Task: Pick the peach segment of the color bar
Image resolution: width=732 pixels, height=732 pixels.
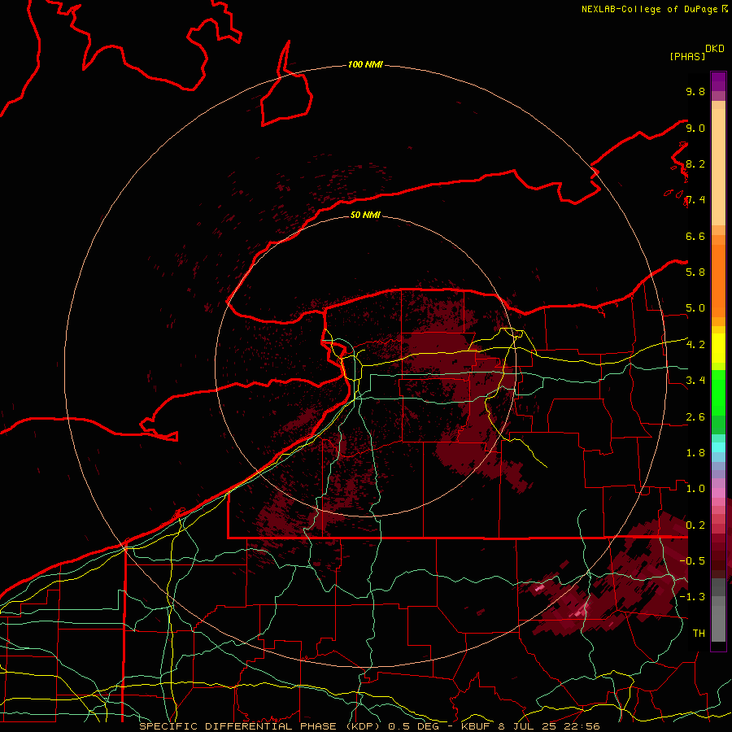Action: (718, 167)
